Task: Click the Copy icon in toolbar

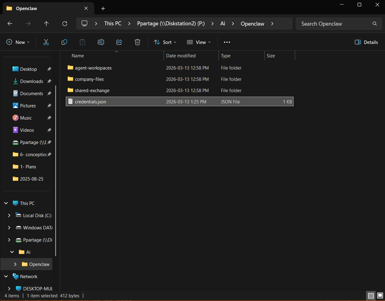Action: click(x=64, y=42)
